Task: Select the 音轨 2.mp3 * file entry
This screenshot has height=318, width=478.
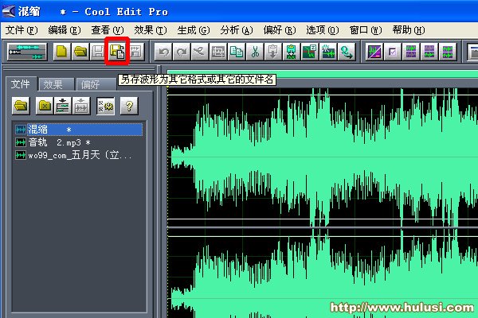Action: 78,142
